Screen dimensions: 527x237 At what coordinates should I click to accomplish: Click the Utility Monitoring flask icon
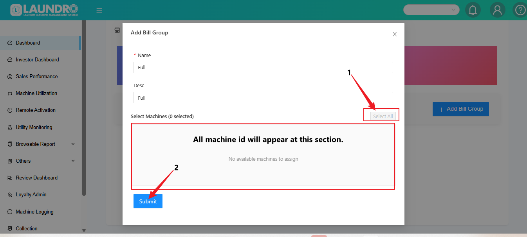pos(10,127)
